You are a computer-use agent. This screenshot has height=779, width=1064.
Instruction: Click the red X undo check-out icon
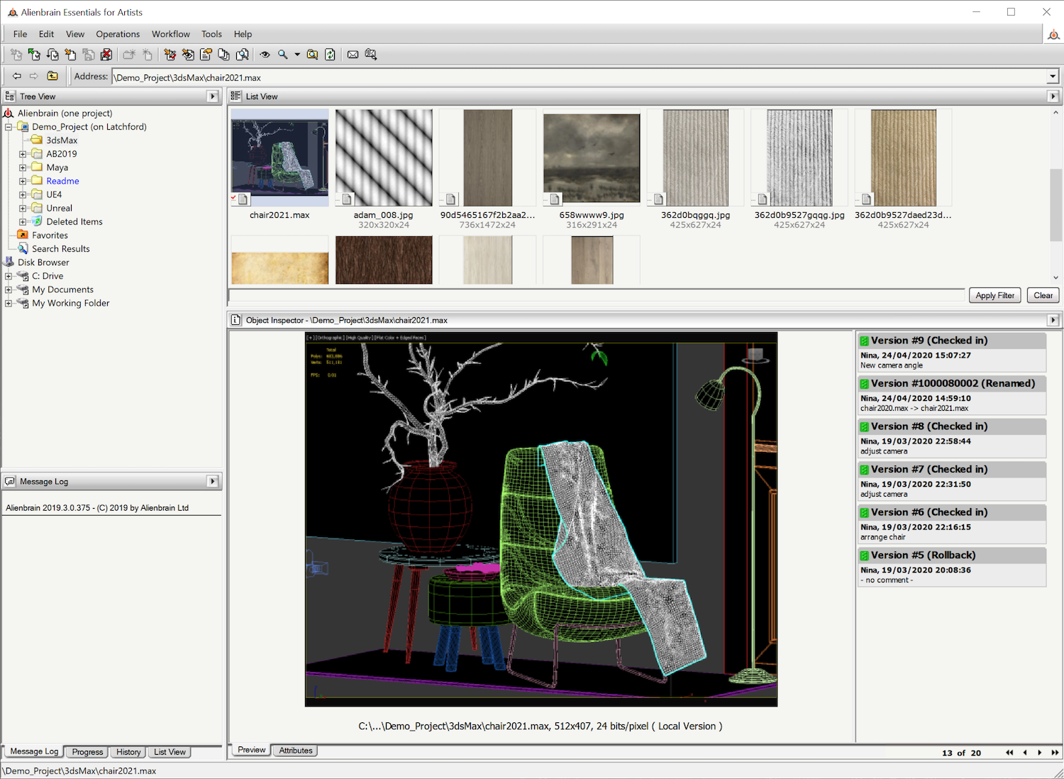(106, 55)
